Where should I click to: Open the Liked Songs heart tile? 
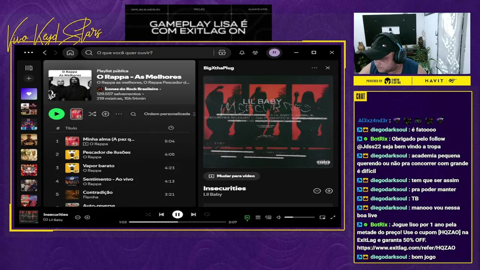(29, 94)
